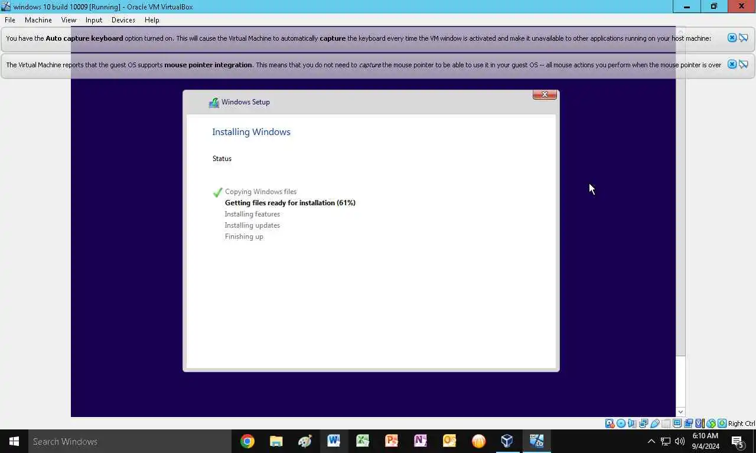Open the orange round app on taskbar
This screenshot has width=756, height=453.
(x=478, y=441)
